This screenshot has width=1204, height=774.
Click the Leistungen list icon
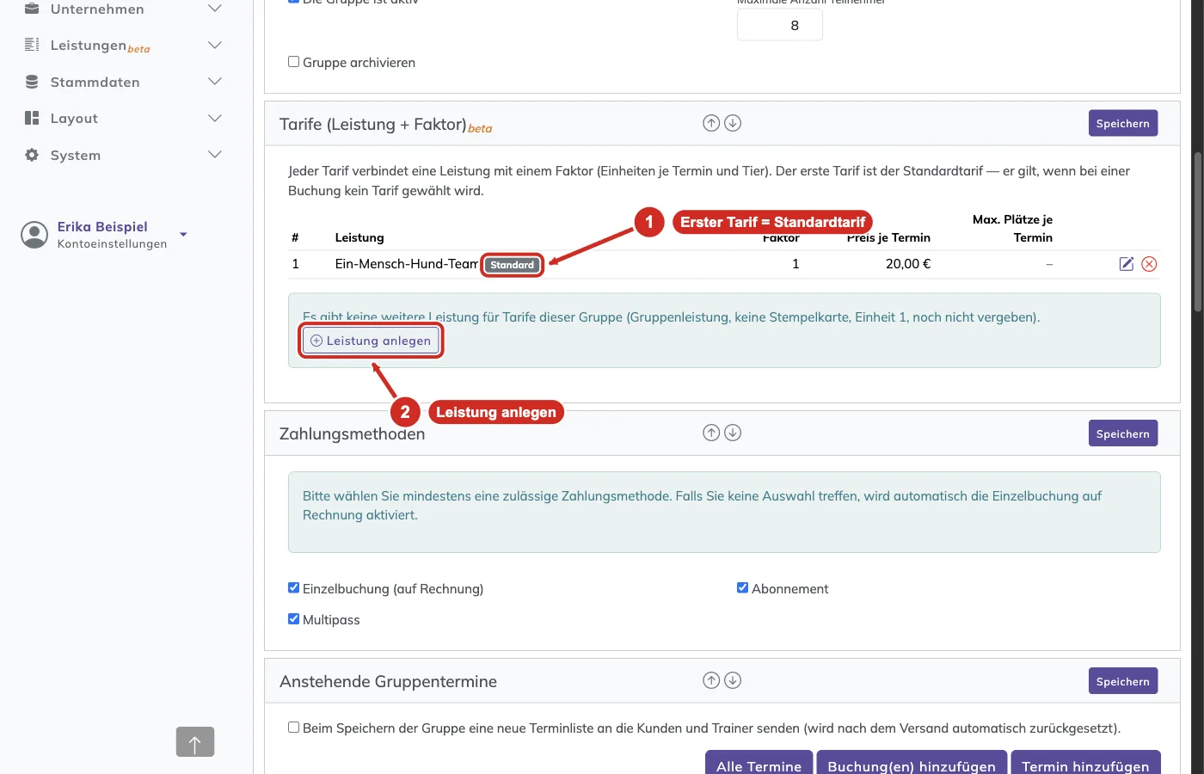click(32, 45)
